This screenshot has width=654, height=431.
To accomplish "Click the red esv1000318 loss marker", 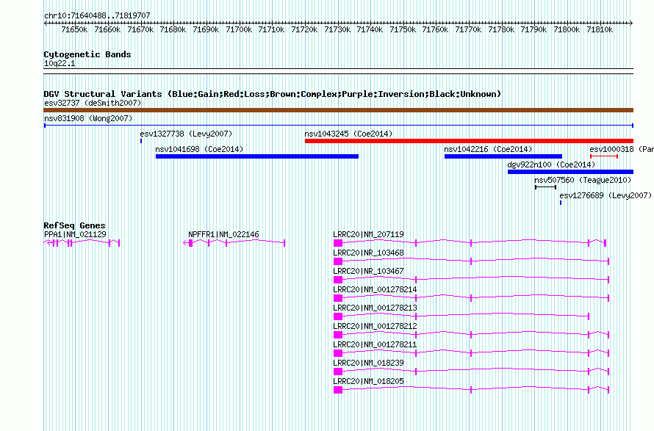I will (604, 156).
